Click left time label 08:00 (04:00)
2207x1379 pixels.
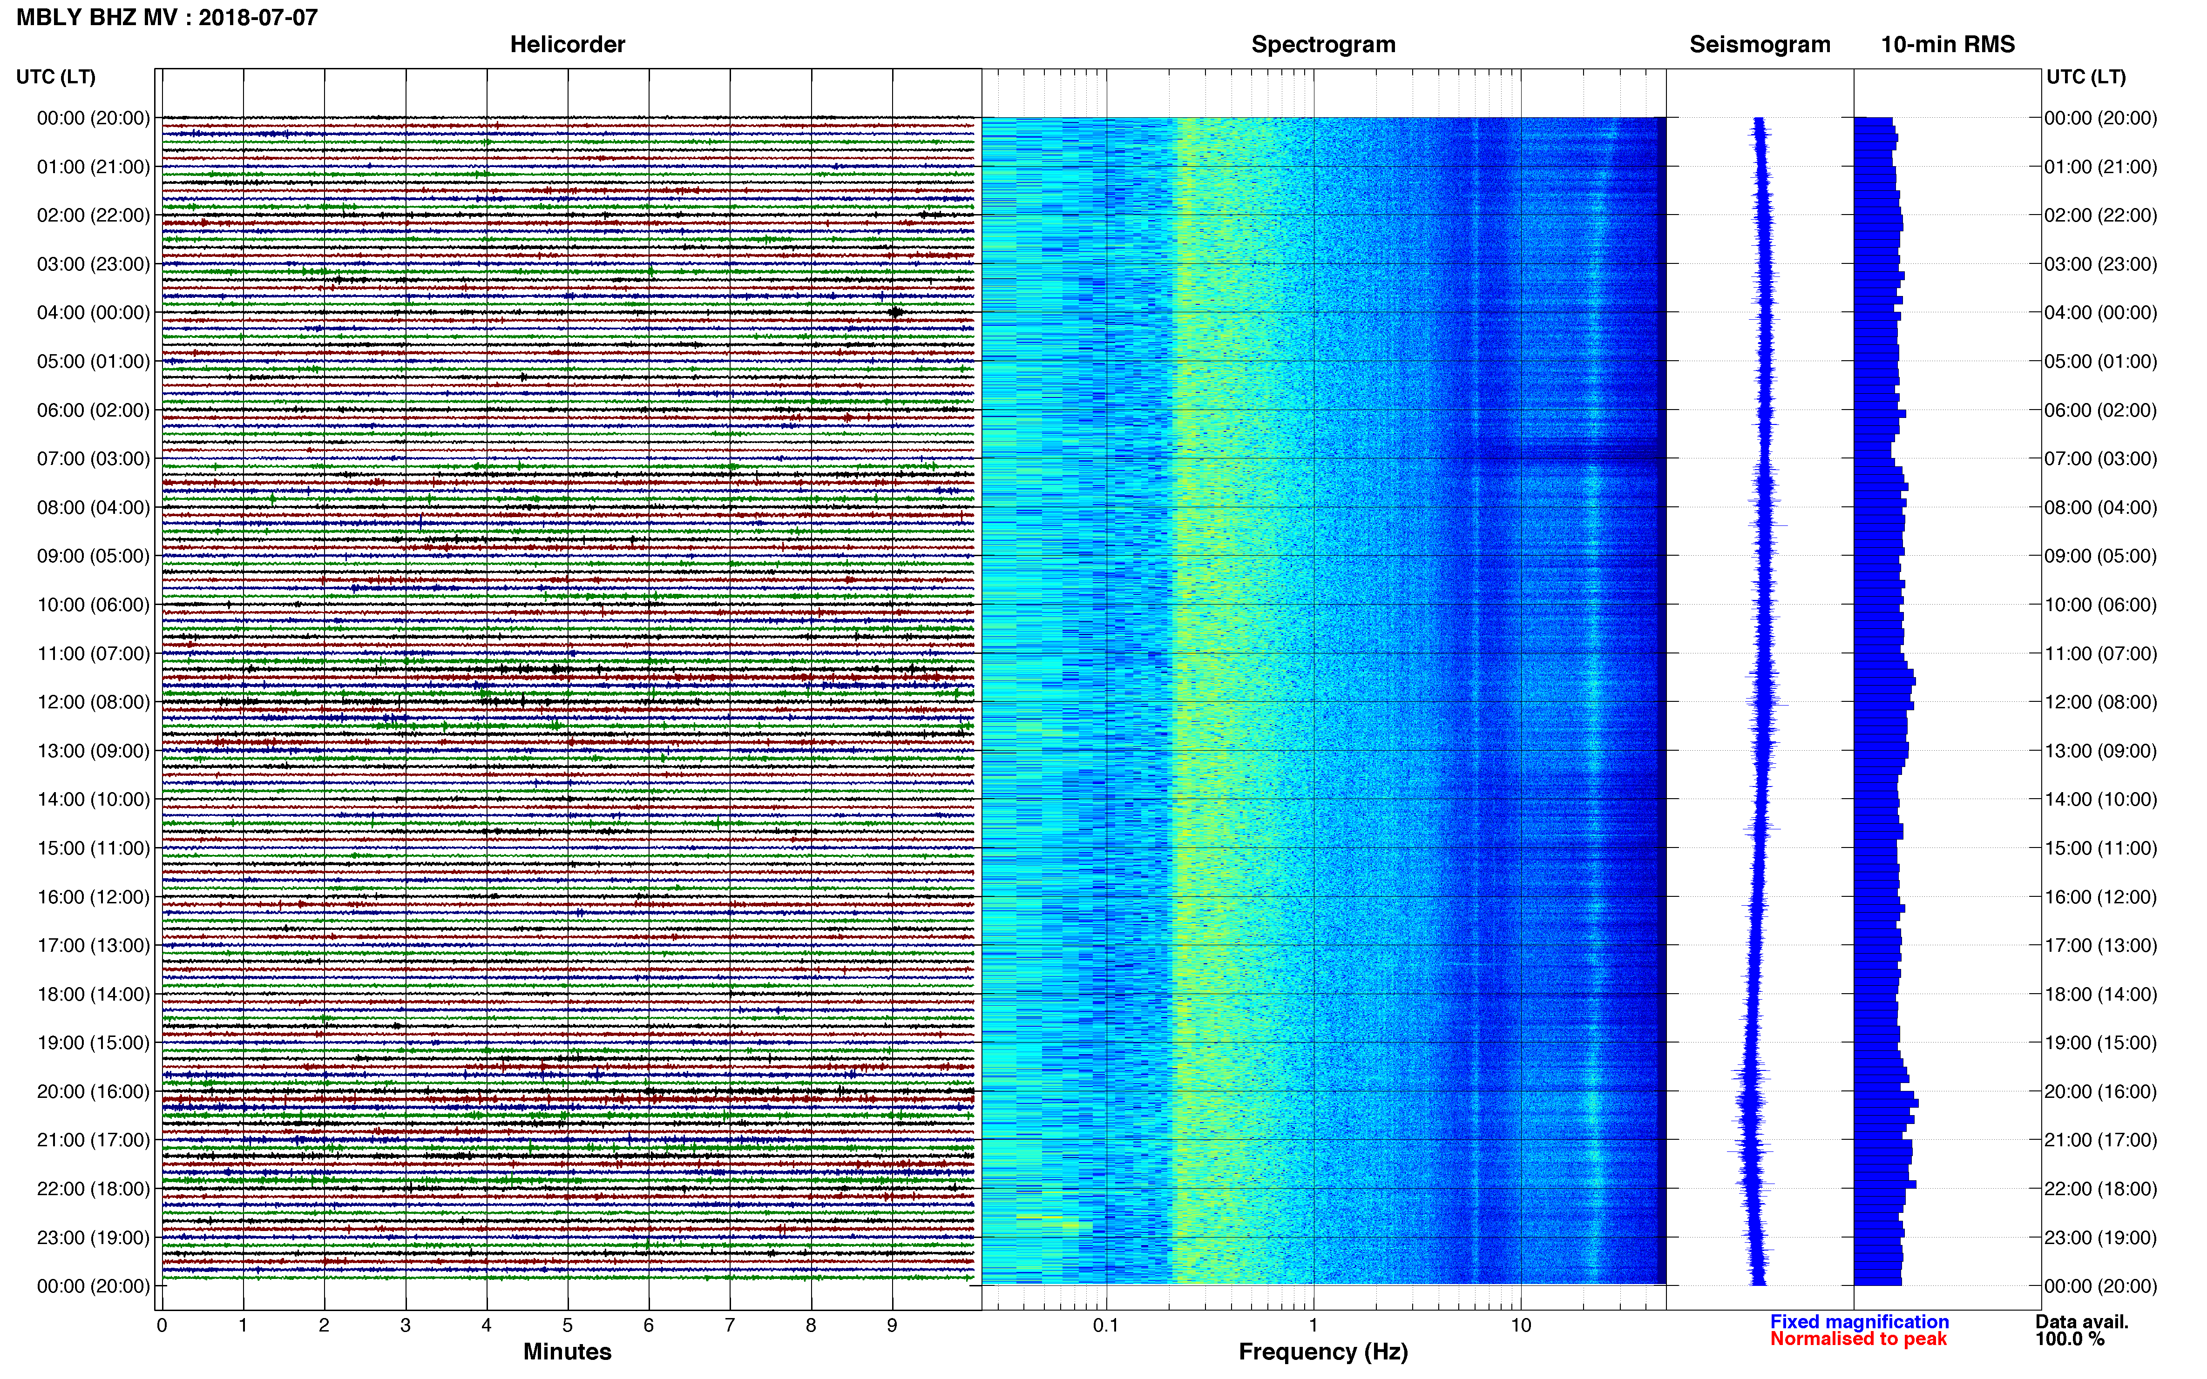(x=93, y=507)
